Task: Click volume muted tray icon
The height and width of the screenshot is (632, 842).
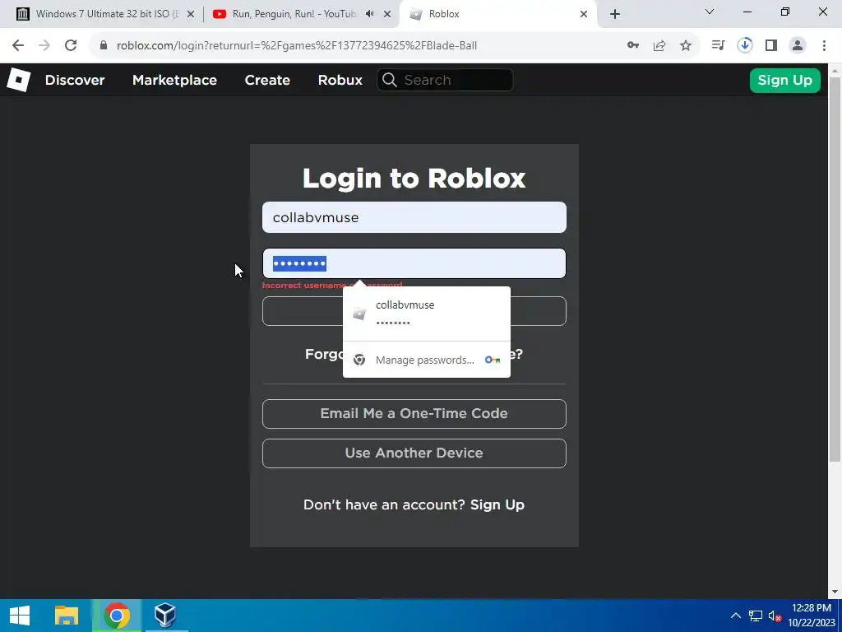Action: (775, 616)
